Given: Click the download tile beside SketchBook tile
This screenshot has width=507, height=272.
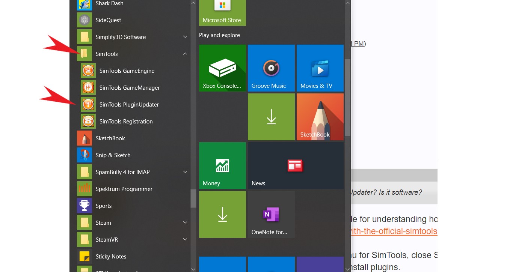Looking at the screenshot, I should click(x=271, y=117).
